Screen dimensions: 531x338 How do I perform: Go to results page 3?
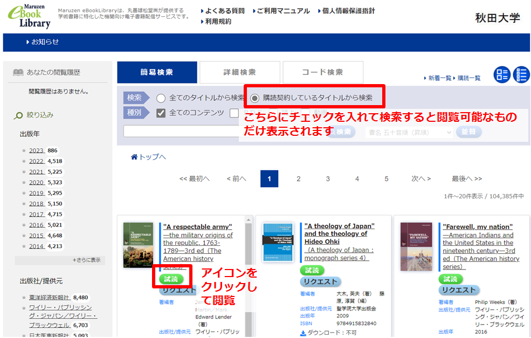pos(328,179)
